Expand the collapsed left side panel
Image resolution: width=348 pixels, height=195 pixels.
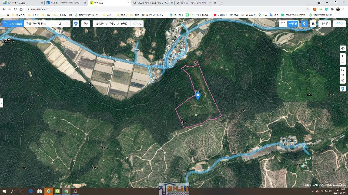tap(1, 103)
